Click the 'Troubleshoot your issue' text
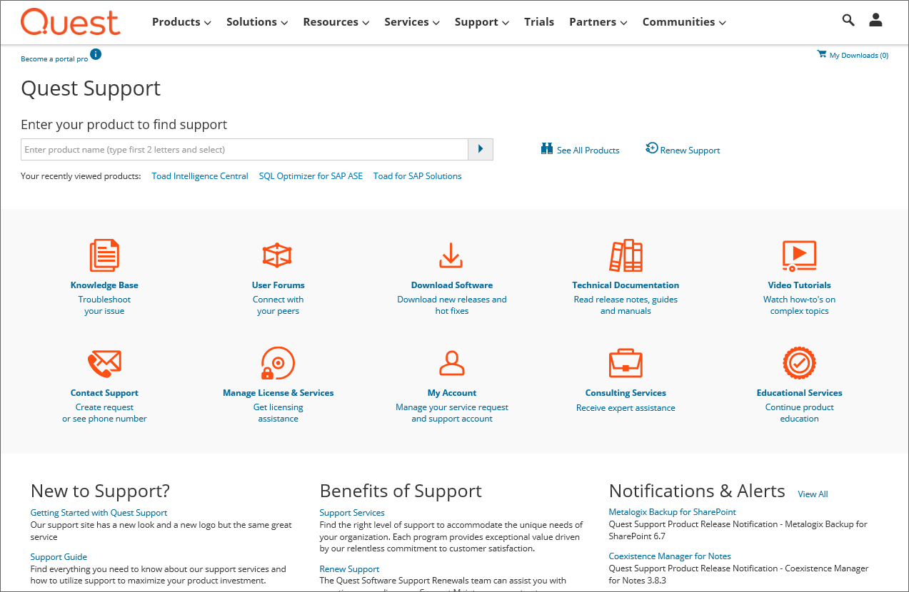 (104, 305)
